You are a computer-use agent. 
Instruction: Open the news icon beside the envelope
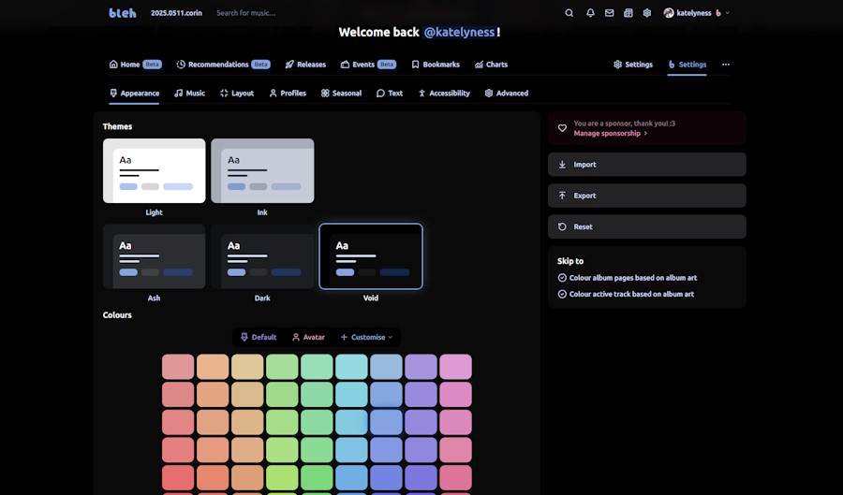(628, 13)
